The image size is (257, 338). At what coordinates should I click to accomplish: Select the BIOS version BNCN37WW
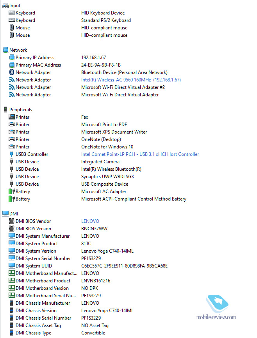[94, 229]
